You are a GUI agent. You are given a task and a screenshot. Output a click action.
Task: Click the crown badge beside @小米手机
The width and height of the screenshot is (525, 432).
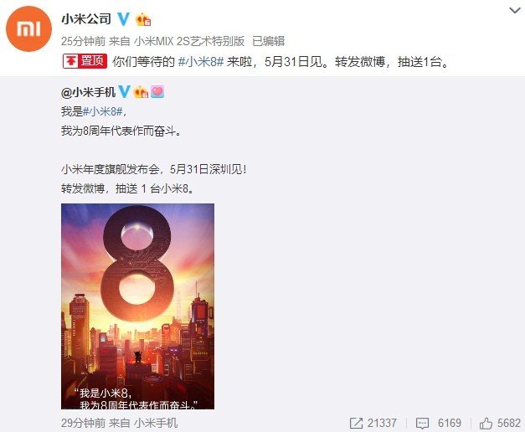(141, 92)
